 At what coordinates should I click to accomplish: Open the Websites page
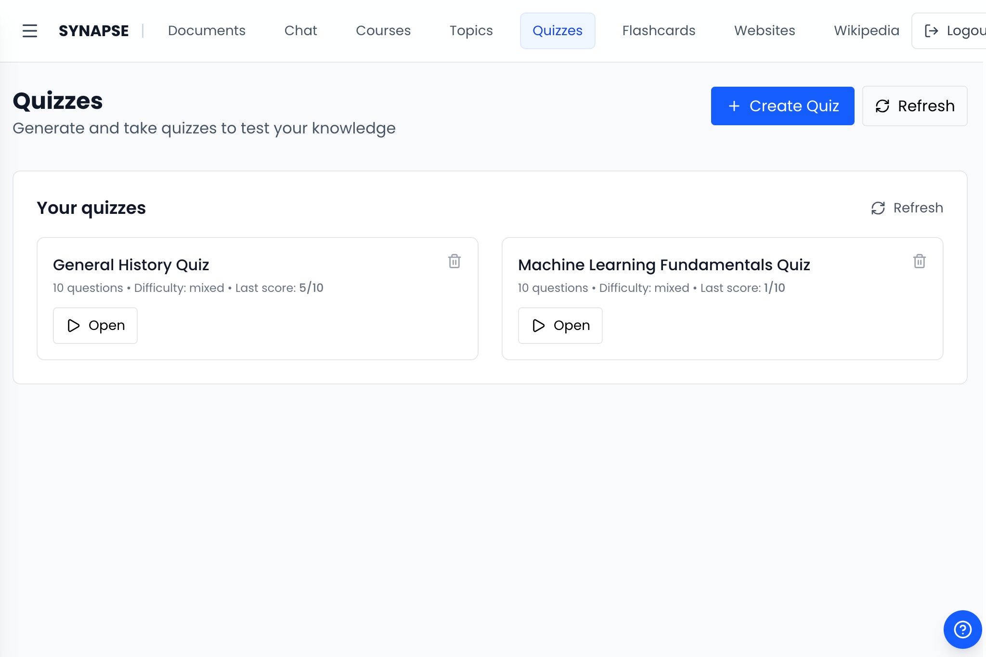click(764, 31)
